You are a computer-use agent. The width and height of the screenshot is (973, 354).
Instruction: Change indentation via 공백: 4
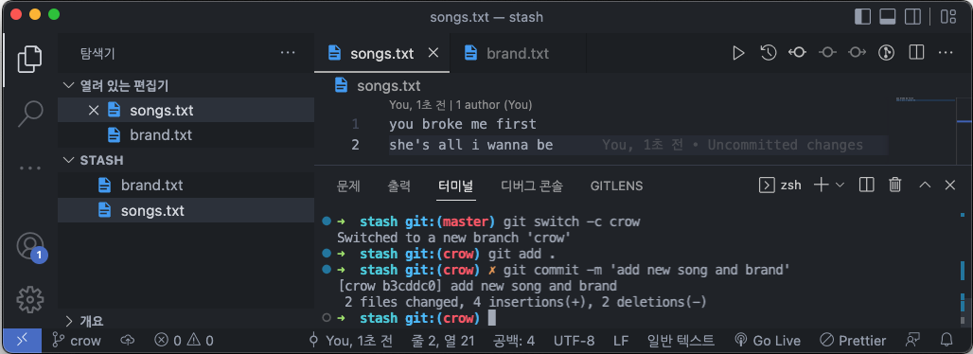514,341
